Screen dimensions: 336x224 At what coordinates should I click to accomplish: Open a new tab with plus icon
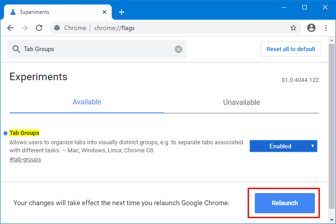122,12
